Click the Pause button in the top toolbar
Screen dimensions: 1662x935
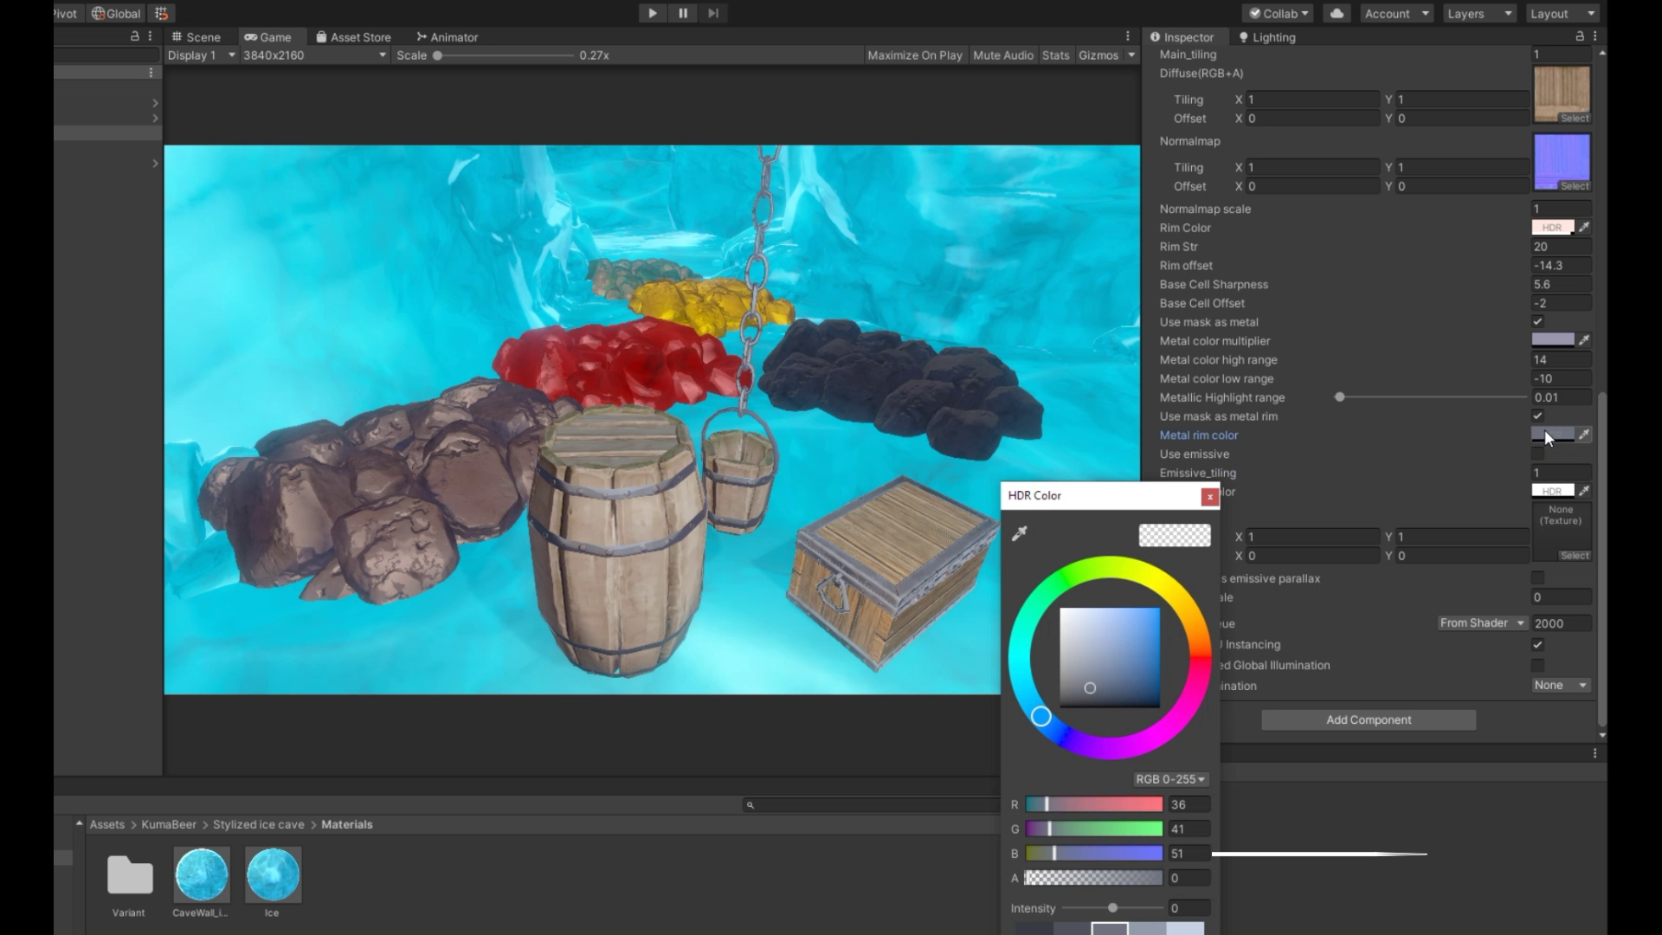(683, 13)
